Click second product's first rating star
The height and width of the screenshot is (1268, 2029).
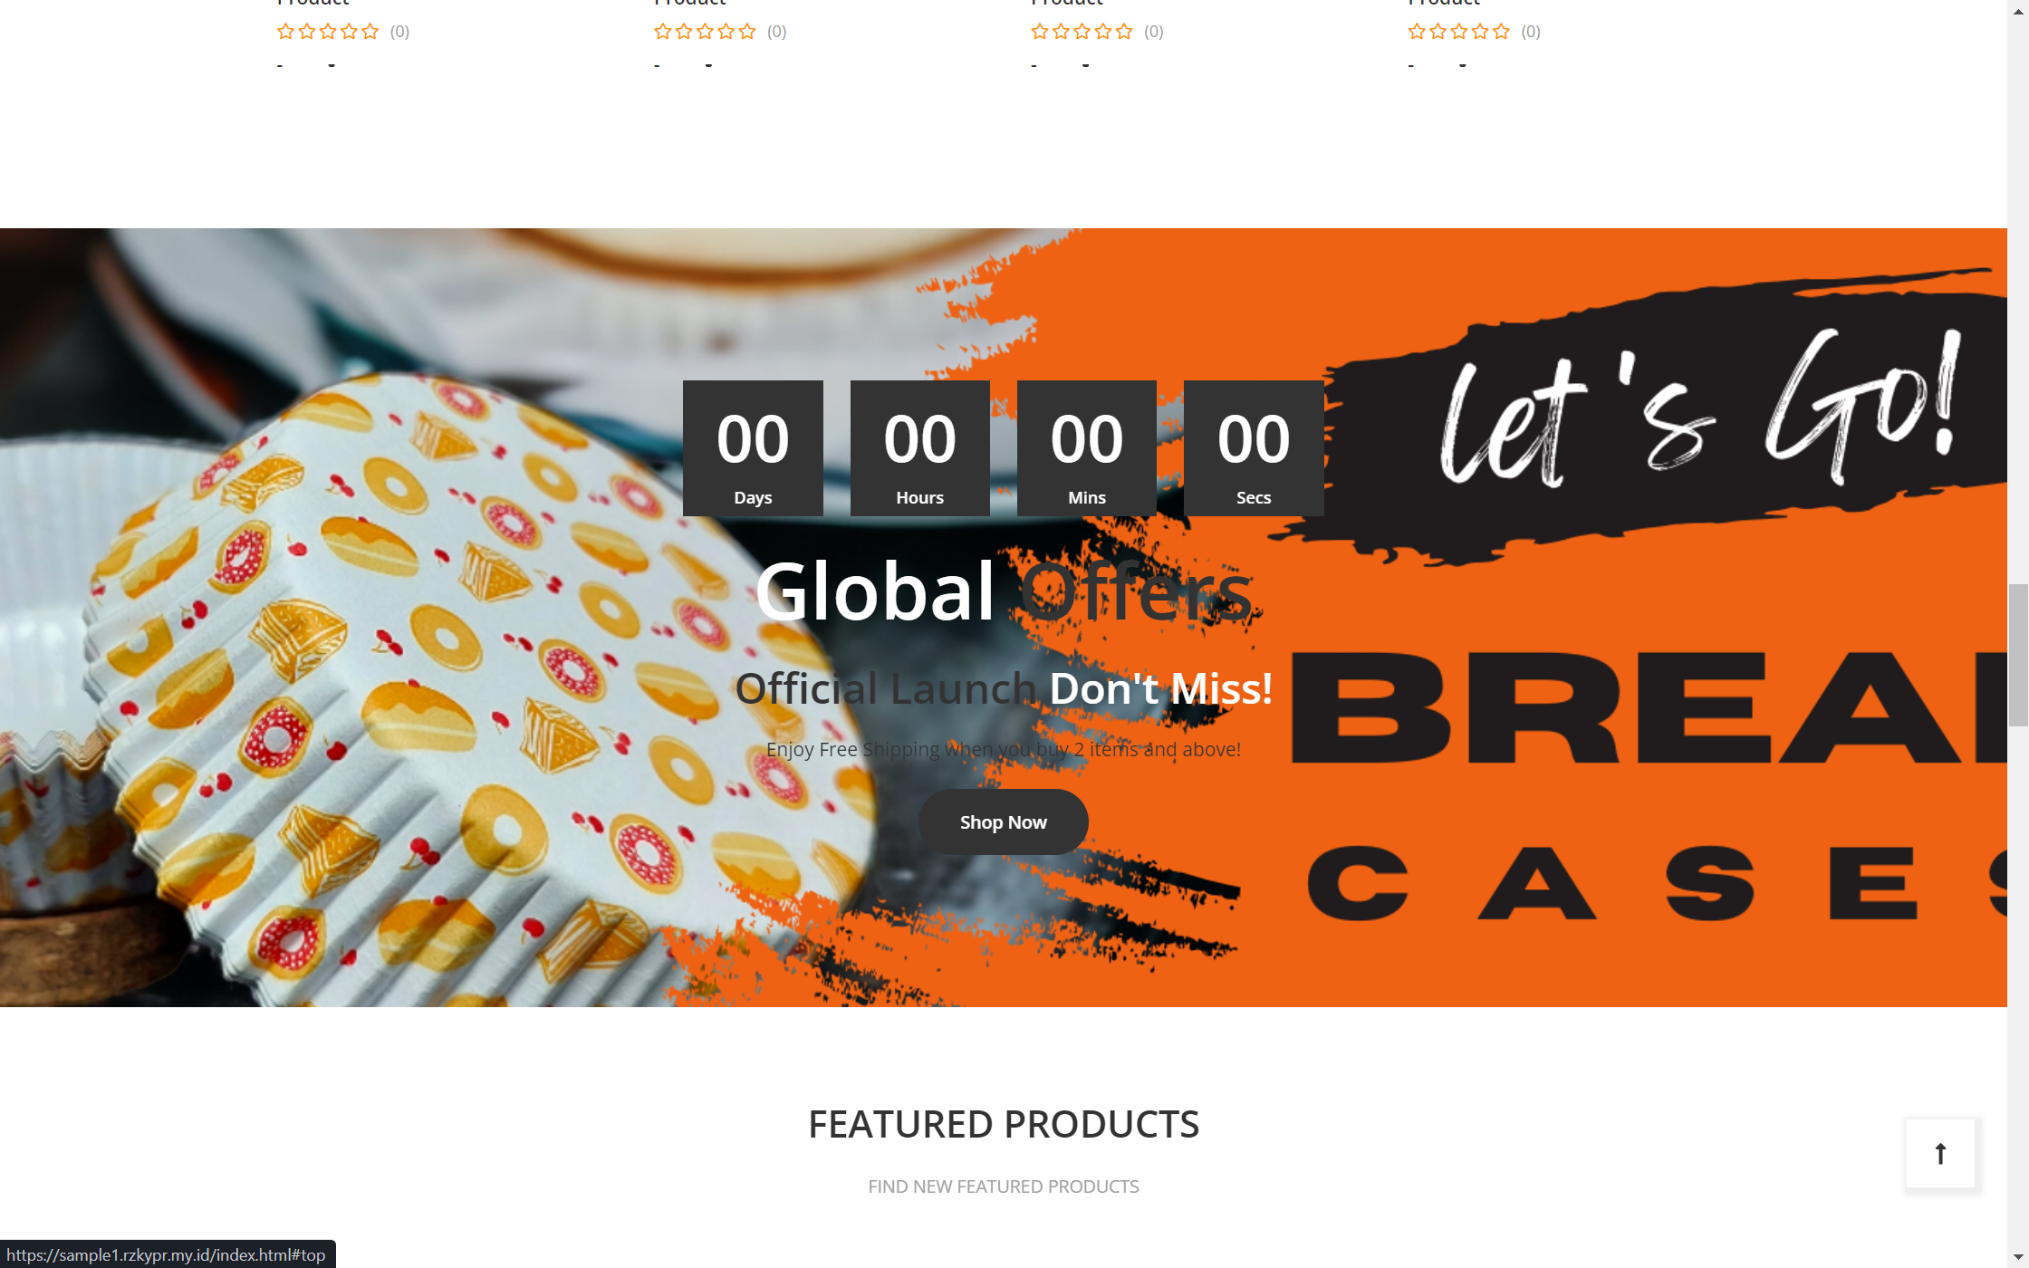pyautogui.click(x=662, y=32)
